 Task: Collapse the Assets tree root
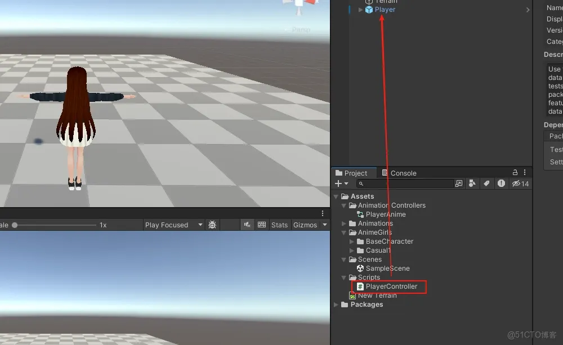click(336, 196)
